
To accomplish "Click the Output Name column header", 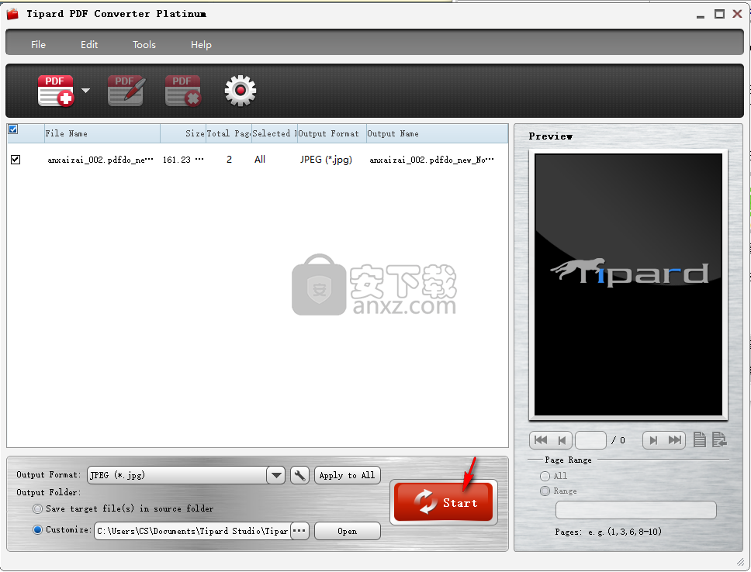I will pos(438,133).
